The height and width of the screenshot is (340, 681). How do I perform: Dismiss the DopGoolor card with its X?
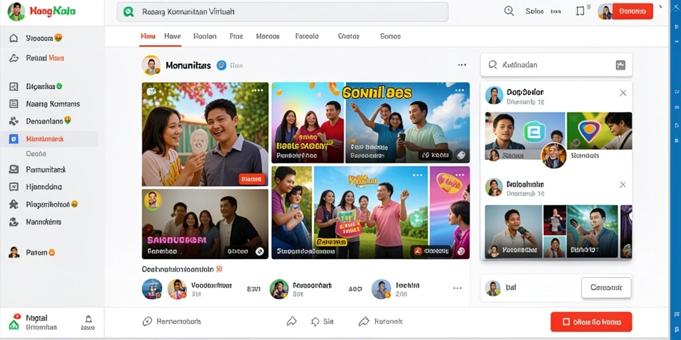point(622,93)
